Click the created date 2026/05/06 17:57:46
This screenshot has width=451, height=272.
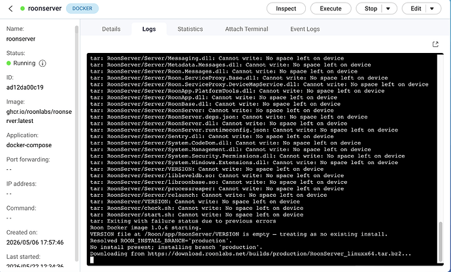35,243
